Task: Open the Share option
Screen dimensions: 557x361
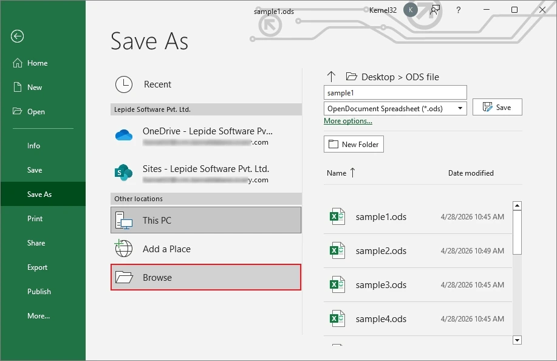Action: click(43, 243)
